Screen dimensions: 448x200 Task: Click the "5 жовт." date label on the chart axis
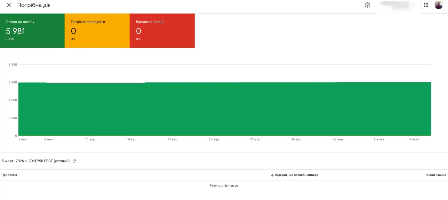[414, 139]
